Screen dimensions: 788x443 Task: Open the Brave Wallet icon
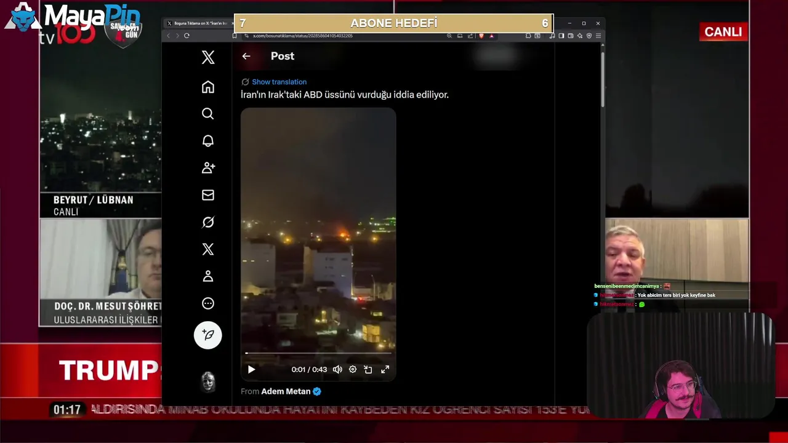click(x=571, y=36)
